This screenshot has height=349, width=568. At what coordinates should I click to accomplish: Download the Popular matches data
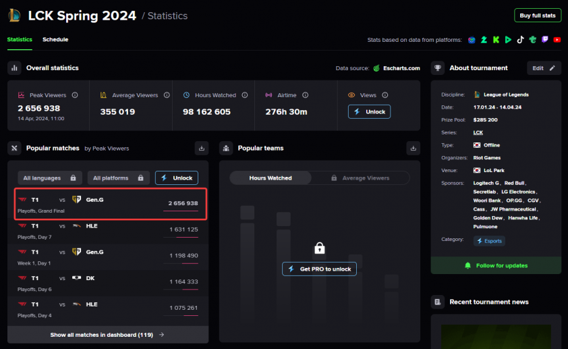[202, 149]
